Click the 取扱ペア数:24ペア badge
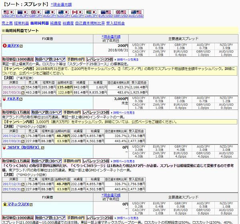The height and width of the screenshot is (224, 240). (50, 59)
